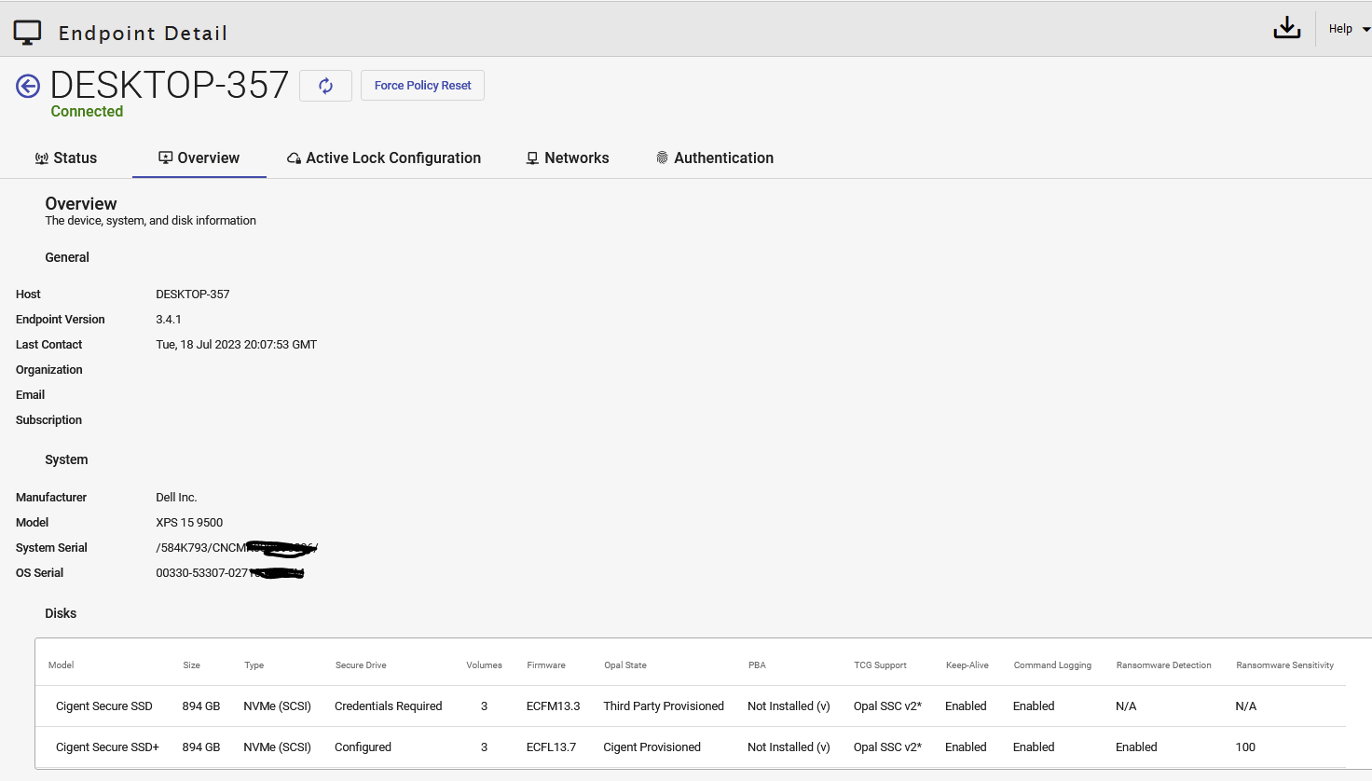Viewport: 1372px width, 781px height.
Task: Sort disks by Model column header
Action: pos(62,665)
